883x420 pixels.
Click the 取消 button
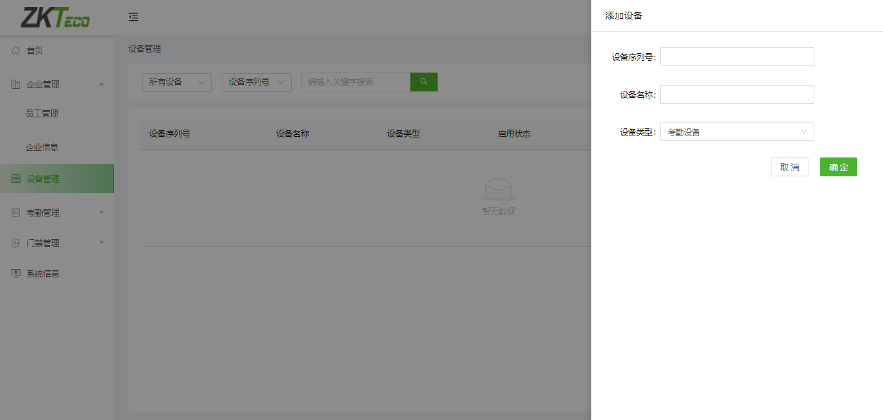(x=790, y=167)
